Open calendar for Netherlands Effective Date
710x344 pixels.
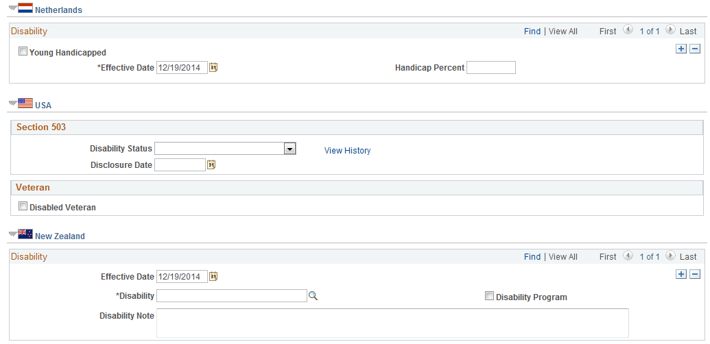click(213, 68)
